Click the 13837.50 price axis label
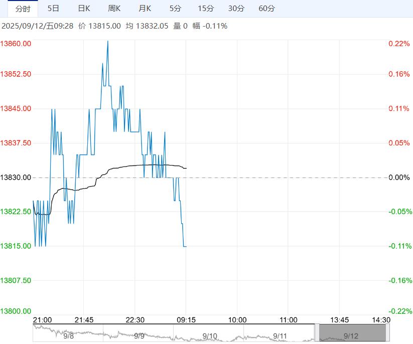Viewport: 413px width, 344px height. click(x=16, y=143)
